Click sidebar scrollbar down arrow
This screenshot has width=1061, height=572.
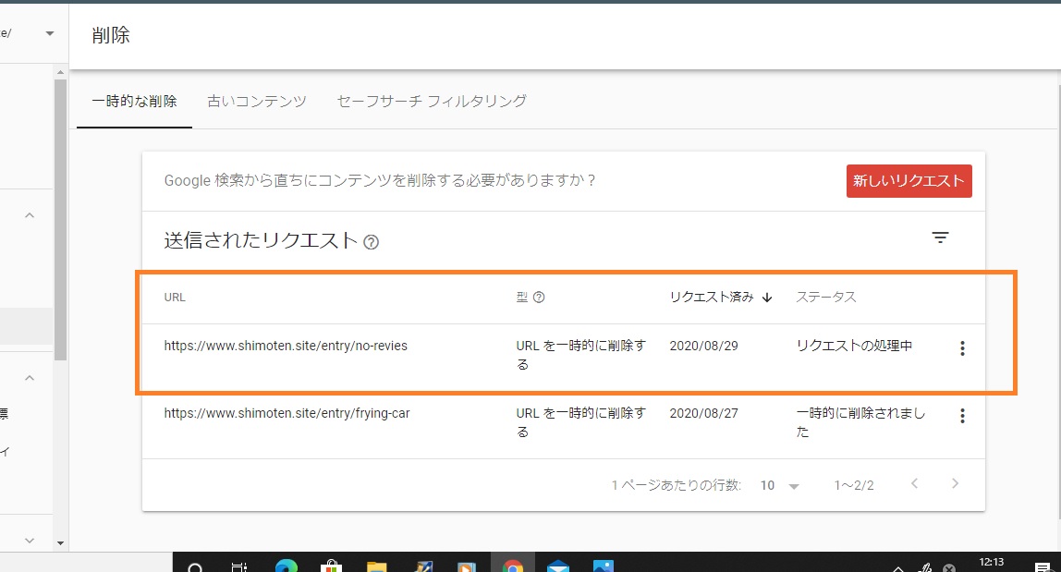pyautogui.click(x=60, y=543)
